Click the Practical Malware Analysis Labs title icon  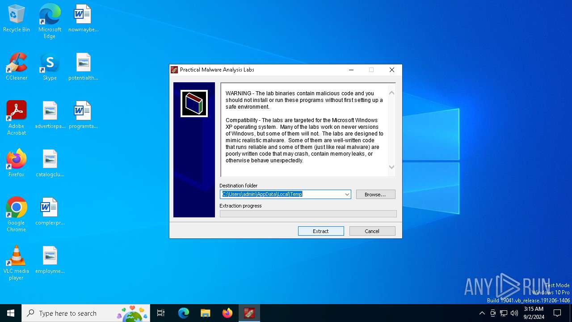[x=174, y=70]
